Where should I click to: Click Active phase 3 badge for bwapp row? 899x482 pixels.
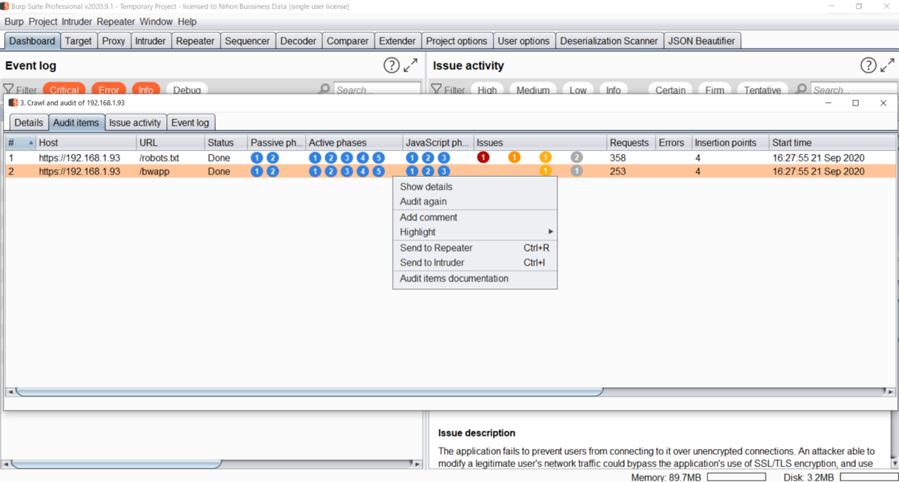347,171
